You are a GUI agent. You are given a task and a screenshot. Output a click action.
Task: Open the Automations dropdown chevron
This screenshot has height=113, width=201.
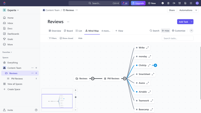[196, 10]
